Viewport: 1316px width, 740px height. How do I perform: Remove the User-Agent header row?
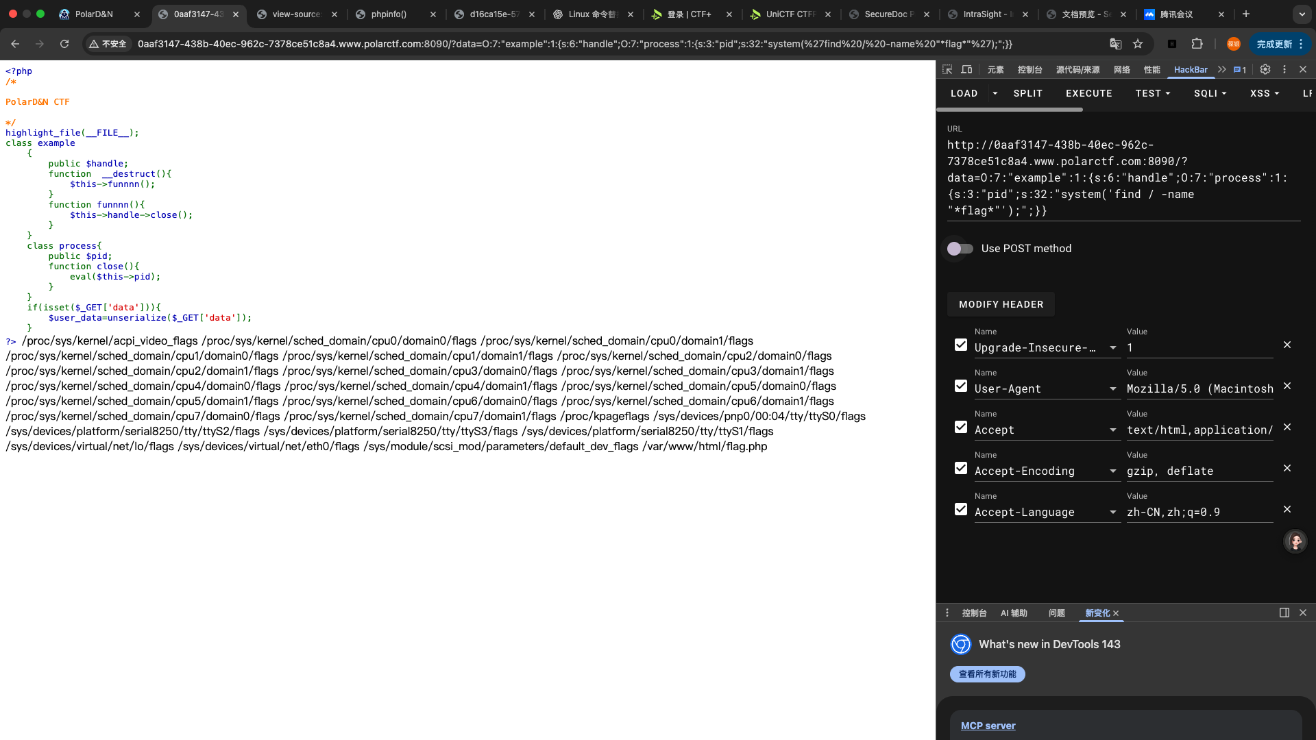tap(1287, 386)
